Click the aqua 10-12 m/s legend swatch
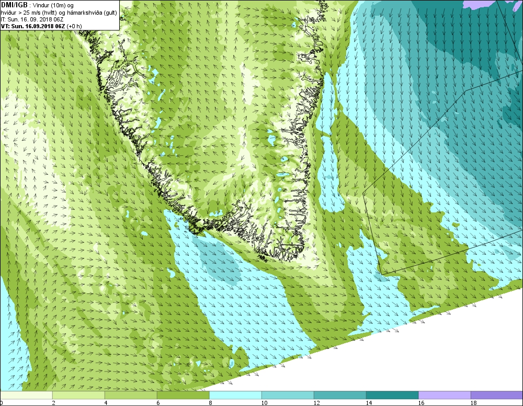This screenshot has width=523, height=406. [x=288, y=395]
